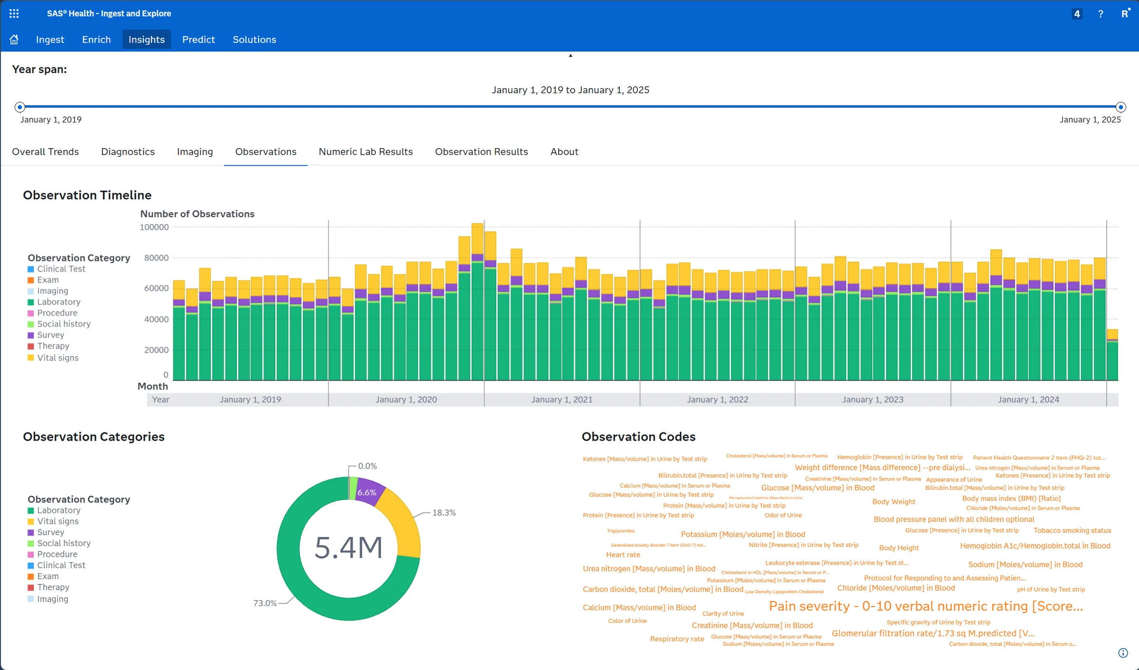Click Vital signs swatch in timeline legend

31,358
